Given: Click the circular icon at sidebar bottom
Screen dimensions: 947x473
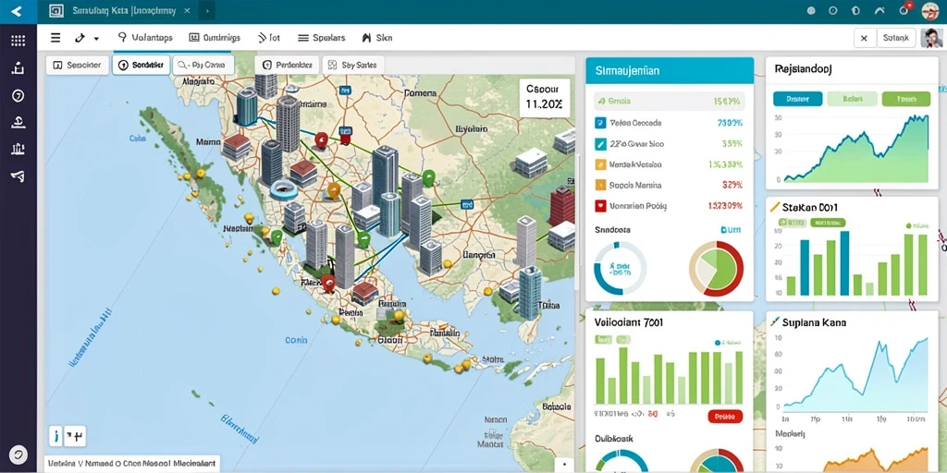Looking at the screenshot, I should 18,454.
